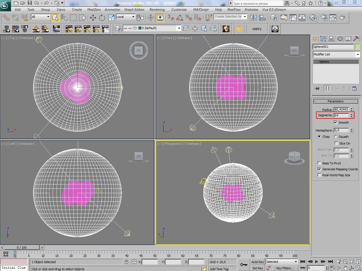Click the Align tool icon

click(263, 18)
